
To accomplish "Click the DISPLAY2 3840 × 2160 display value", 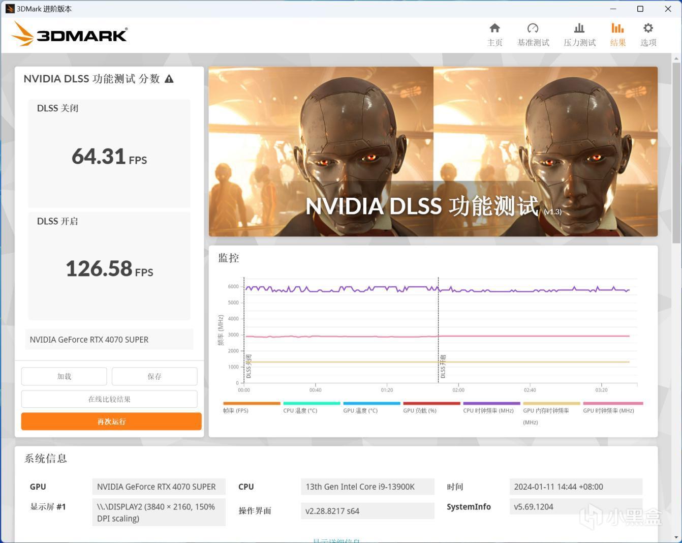I will 159,512.
